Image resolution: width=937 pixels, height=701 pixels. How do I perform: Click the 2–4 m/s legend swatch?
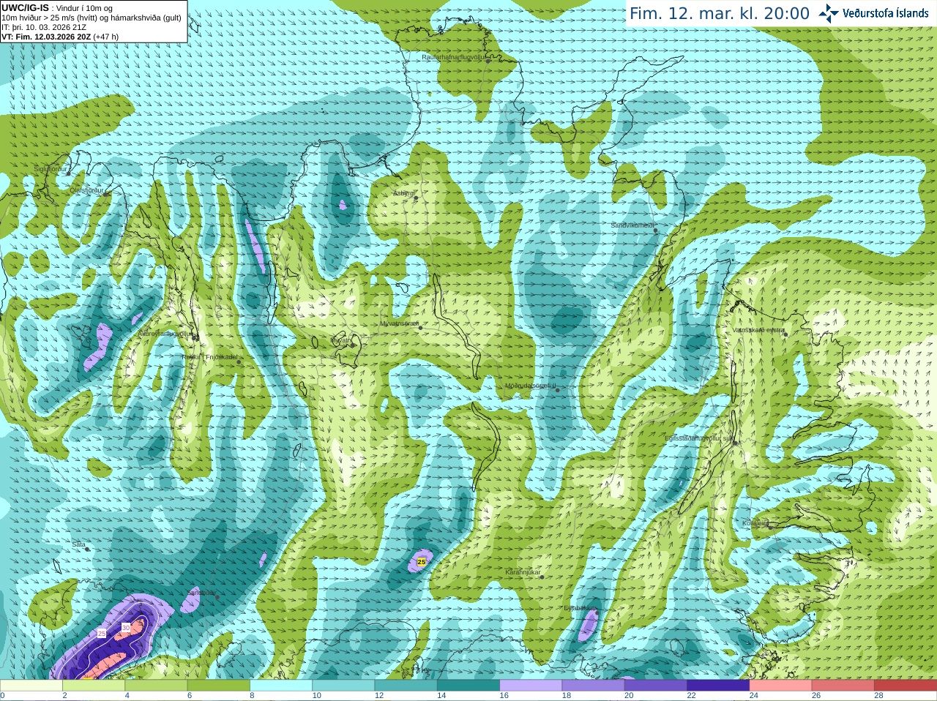[x=94, y=686]
